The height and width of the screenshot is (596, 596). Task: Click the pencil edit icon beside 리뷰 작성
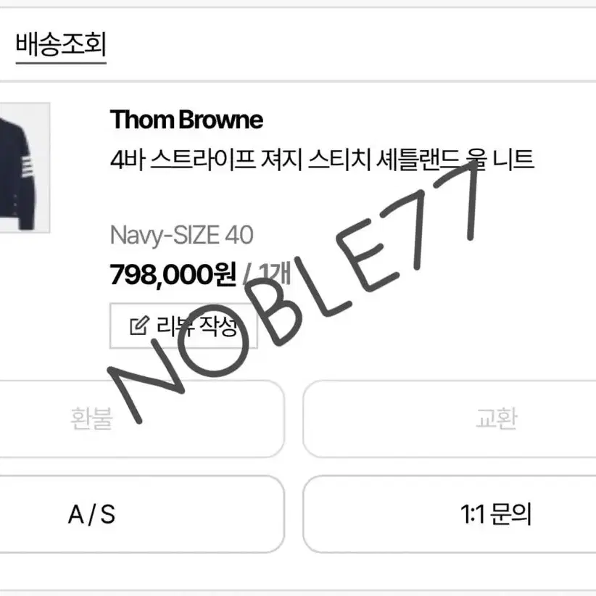click(x=139, y=326)
